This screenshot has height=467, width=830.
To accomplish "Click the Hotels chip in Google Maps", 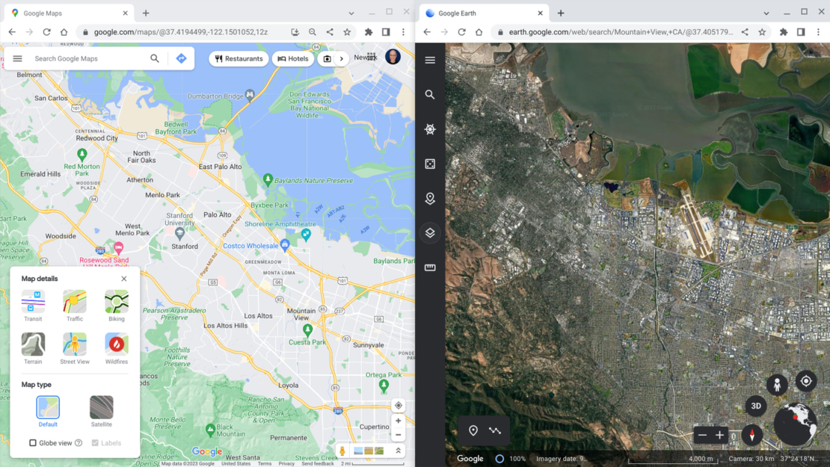I will coord(292,58).
